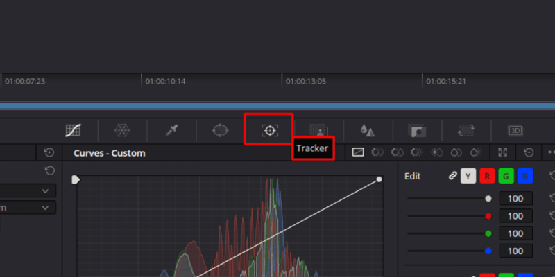Click the red intensity value field 100
This screenshot has height=277, width=555.
tap(515, 216)
